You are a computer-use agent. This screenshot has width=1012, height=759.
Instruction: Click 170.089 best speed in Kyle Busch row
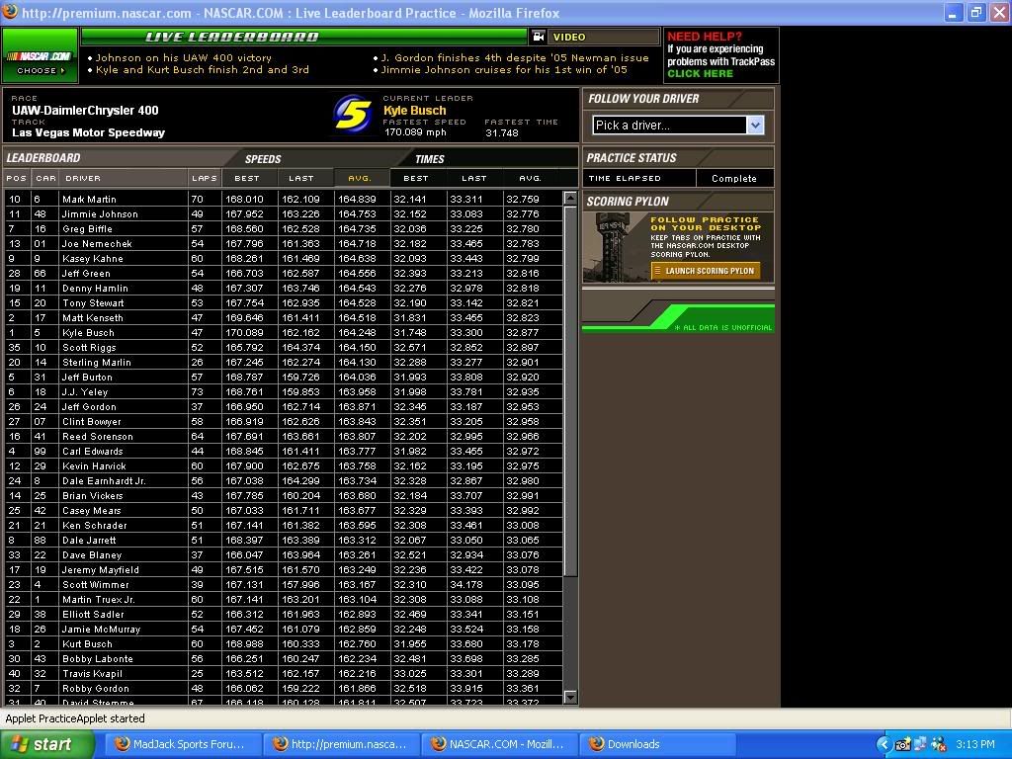(x=244, y=332)
